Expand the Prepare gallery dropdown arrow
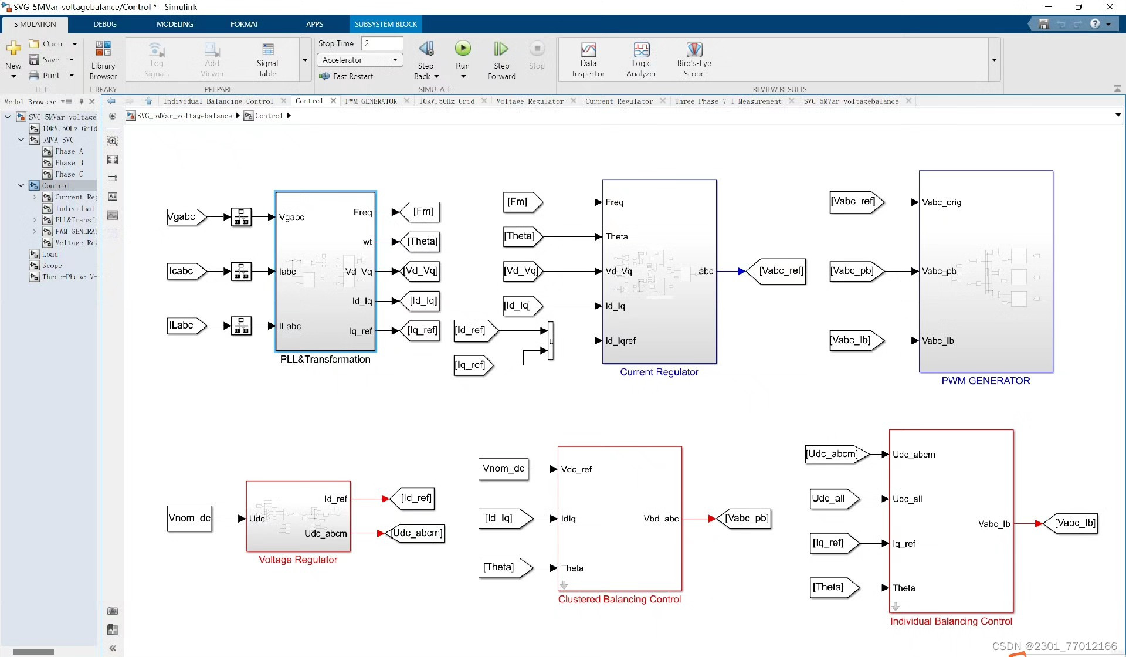This screenshot has height=657, width=1126. (x=305, y=60)
